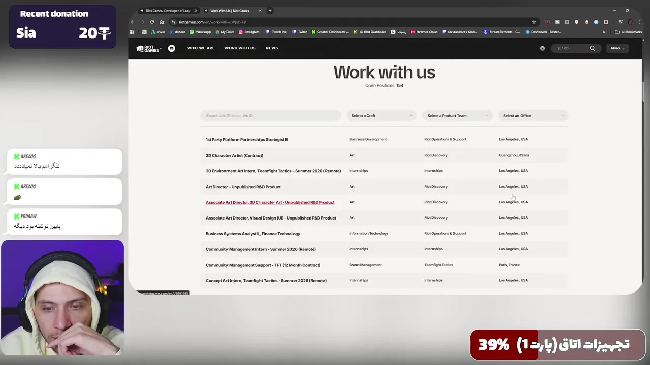Open the All Bookmarks folder
The image size is (650, 365).
click(x=628, y=32)
